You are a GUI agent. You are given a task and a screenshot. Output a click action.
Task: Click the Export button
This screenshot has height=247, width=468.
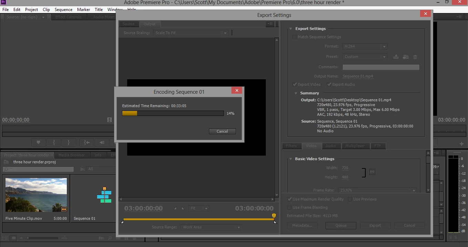point(375,226)
